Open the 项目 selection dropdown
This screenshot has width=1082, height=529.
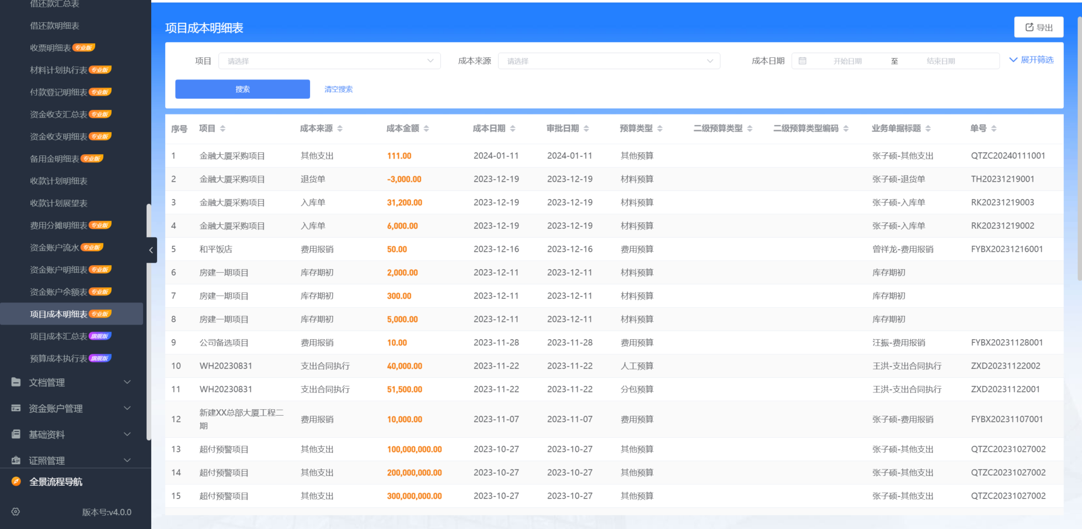(x=329, y=60)
